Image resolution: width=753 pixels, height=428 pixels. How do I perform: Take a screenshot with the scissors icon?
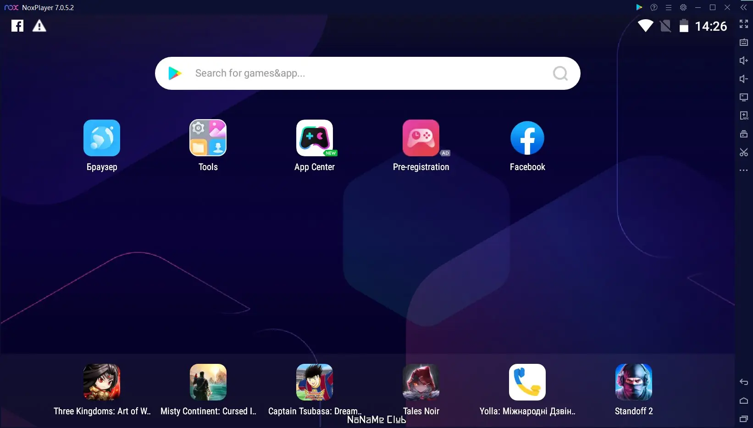744,152
